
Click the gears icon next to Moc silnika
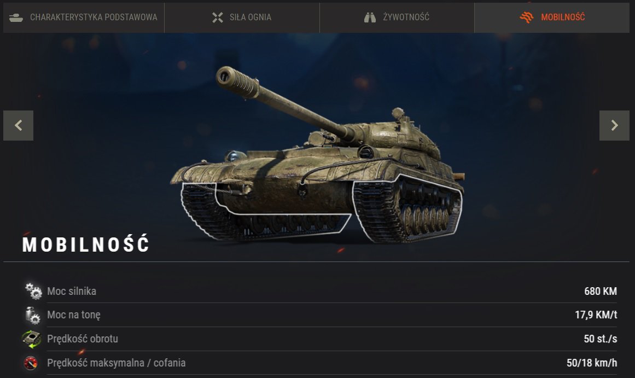coord(33,292)
